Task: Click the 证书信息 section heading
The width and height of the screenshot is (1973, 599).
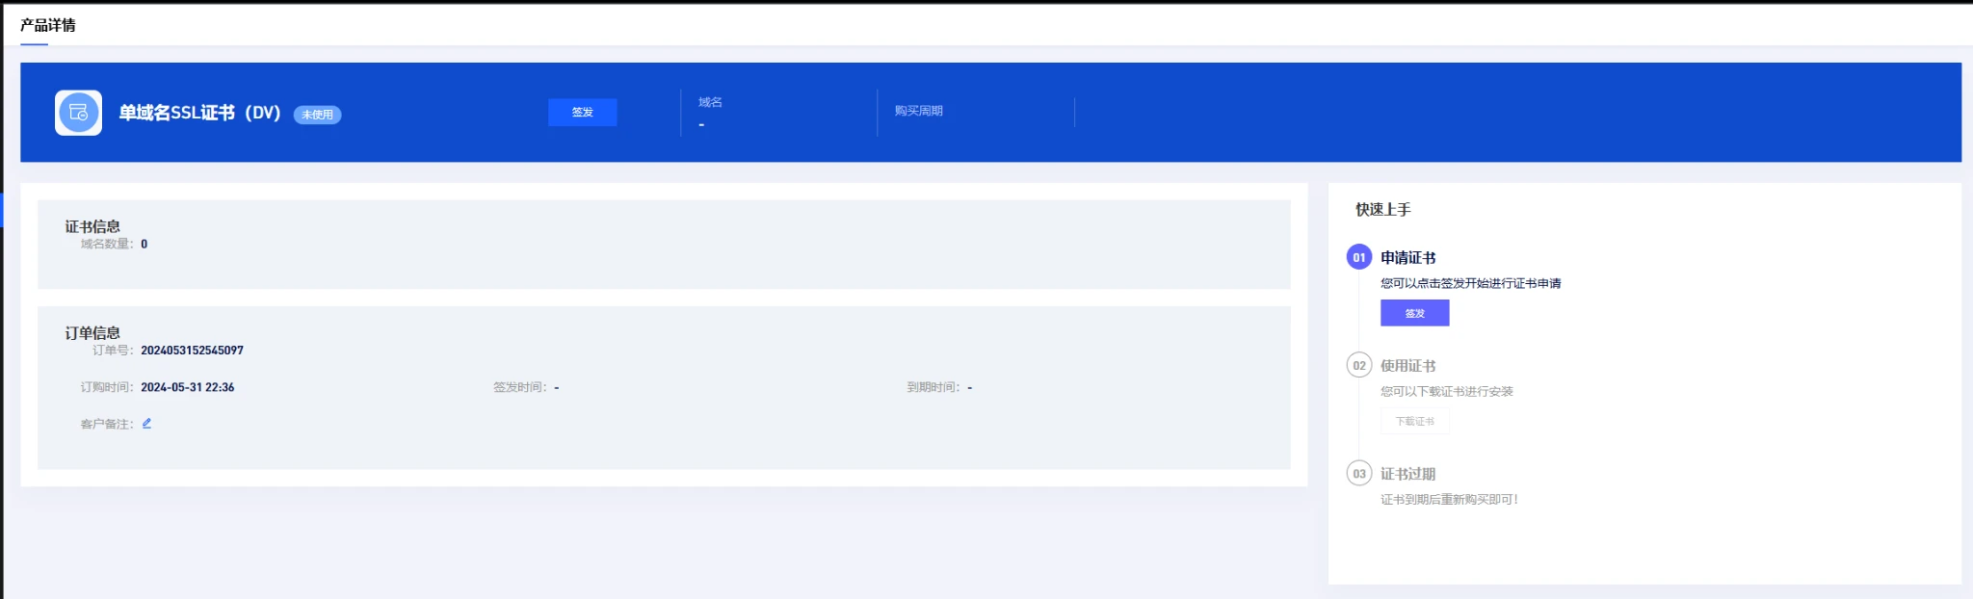Action: pos(92,226)
